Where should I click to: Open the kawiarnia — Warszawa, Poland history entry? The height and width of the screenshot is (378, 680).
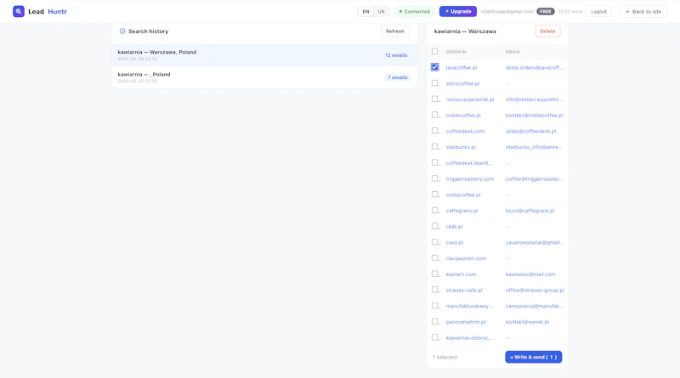tap(264, 55)
